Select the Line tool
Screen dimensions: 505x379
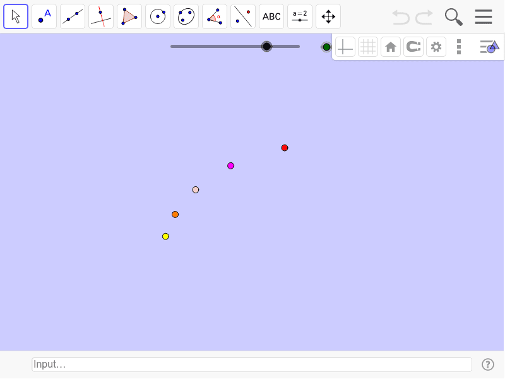click(x=73, y=16)
